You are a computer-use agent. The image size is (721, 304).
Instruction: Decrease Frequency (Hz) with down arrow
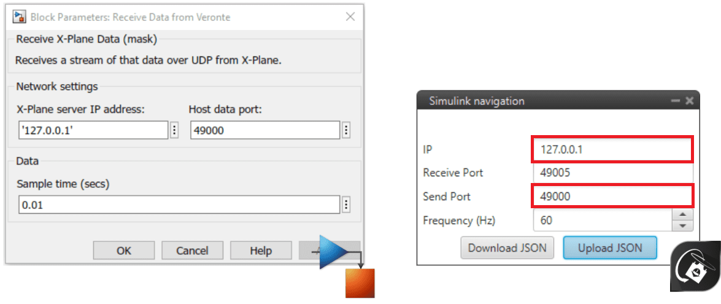[x=682, y=225]
